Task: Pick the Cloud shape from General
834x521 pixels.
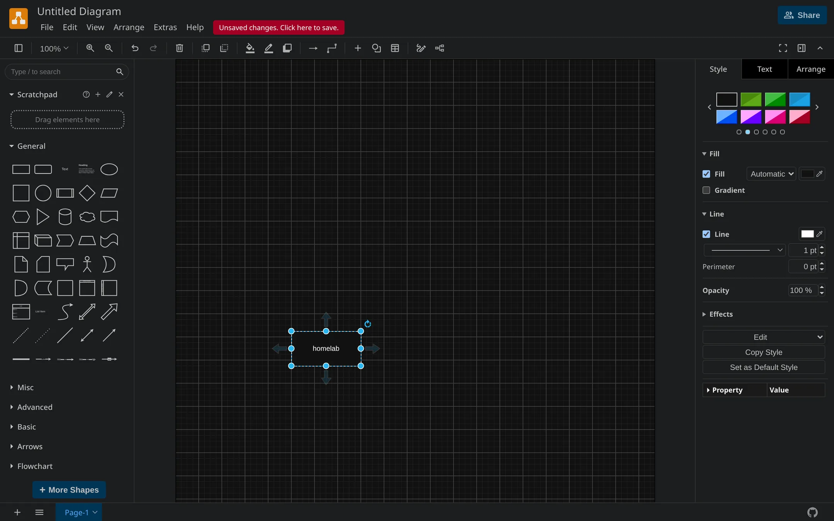Action: [87, 217]
